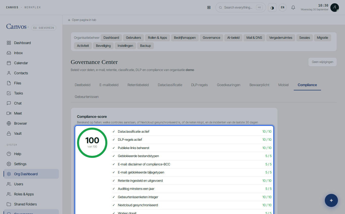
Task: Open Shared Folders in sidebar
Action: (x=31, y=204)
